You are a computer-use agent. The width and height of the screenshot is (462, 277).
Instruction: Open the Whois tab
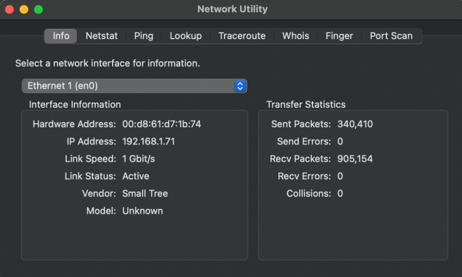point(296,36)
